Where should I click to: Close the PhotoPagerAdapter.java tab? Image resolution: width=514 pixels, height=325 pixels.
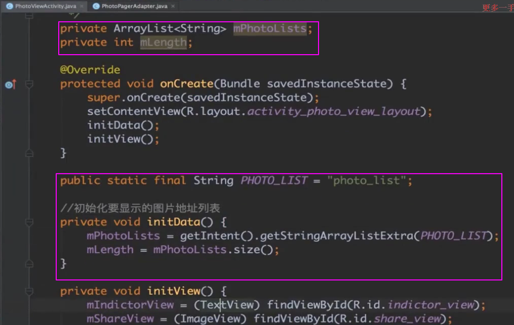point(173,6)
